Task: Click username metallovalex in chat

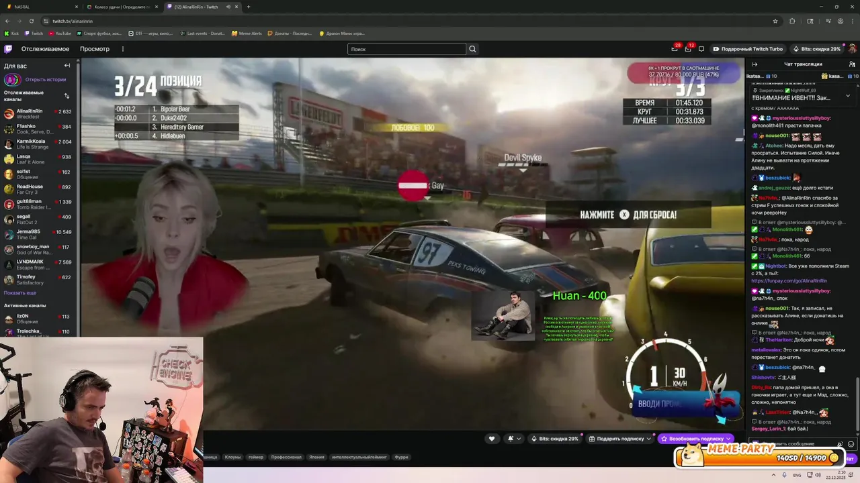Action: click(x=766, y=350)
